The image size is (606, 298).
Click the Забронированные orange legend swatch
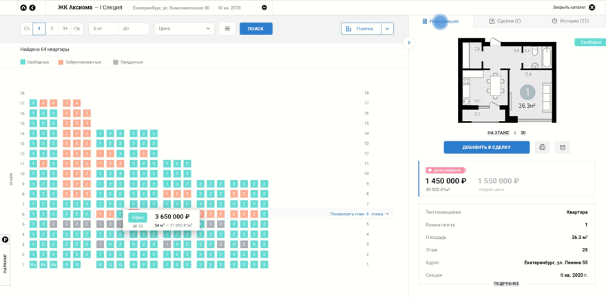tap(61, 62)
